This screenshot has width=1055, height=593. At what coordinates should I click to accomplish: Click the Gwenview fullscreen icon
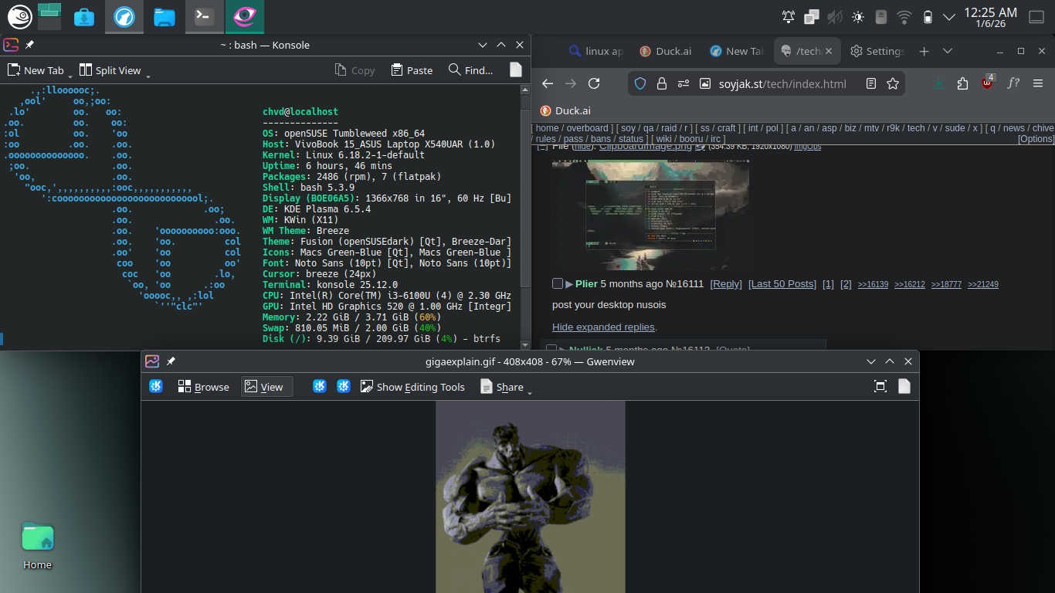coord(880,387)
